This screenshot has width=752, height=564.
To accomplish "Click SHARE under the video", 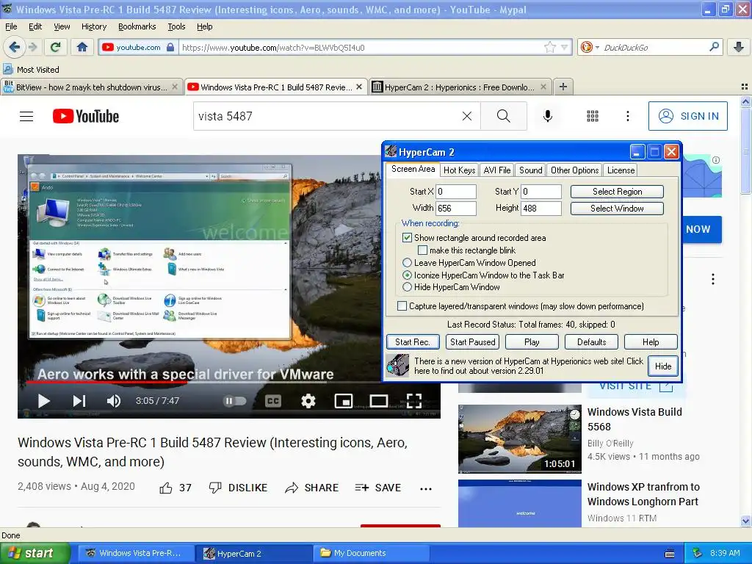I will (x=311, y=488).
